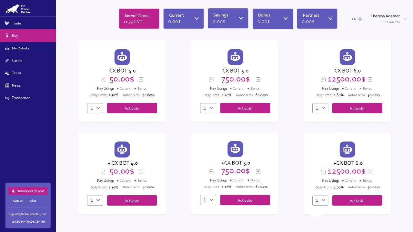The image size is (413, 232).
Task: Click the support@fintradecenter.com email link
Action: coord(27,214)
